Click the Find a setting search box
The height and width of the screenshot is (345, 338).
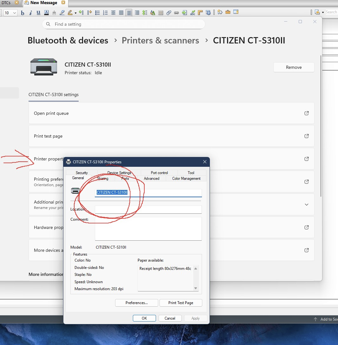tap(123, 24)
